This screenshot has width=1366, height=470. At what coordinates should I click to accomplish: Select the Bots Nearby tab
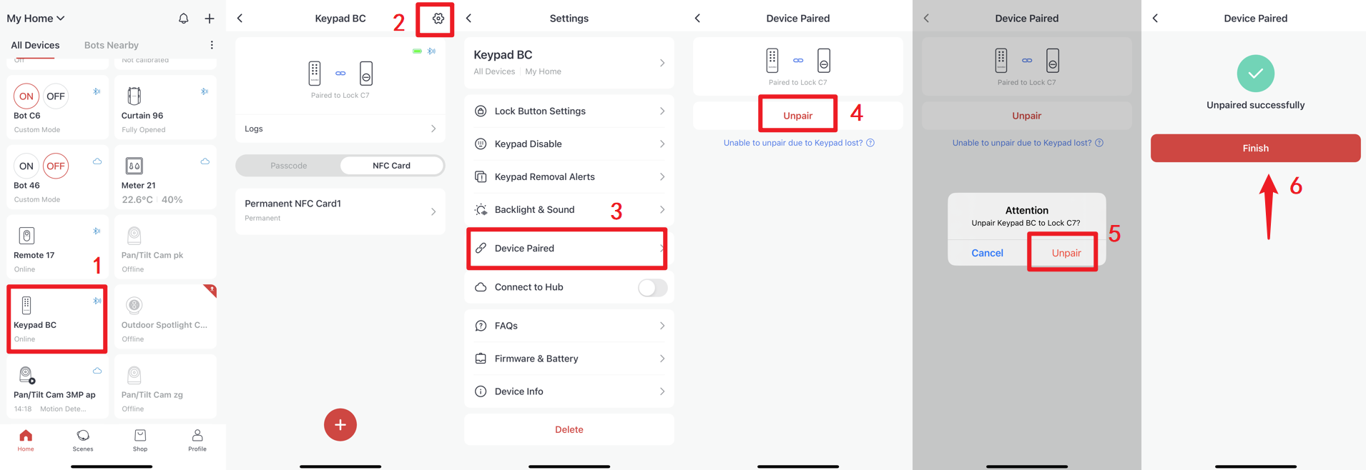112,45
